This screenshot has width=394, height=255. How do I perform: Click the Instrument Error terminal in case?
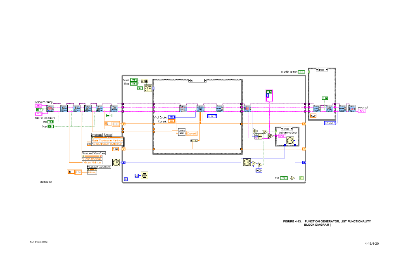pyautogui.click(x=282, y=136)
